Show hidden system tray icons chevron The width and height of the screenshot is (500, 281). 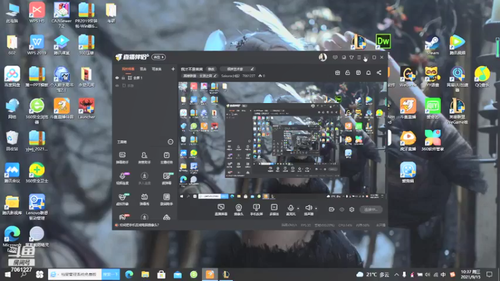click(396, 274)
